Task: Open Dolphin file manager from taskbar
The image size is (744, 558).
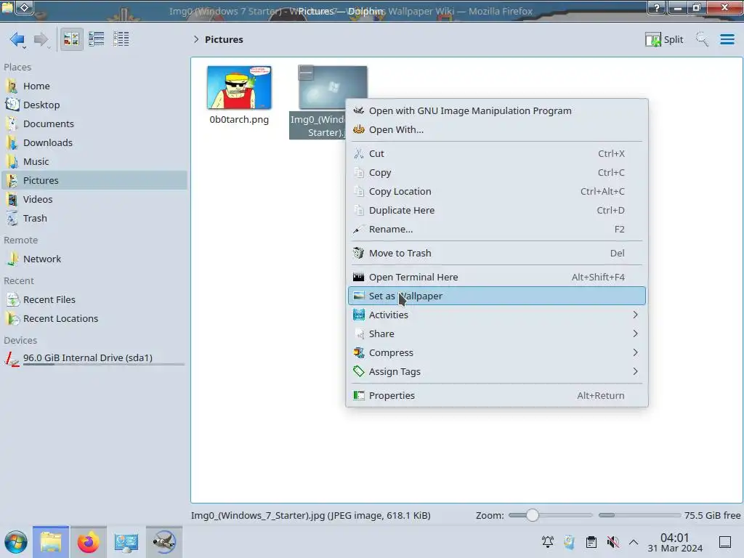Action: tap(51, 542)
